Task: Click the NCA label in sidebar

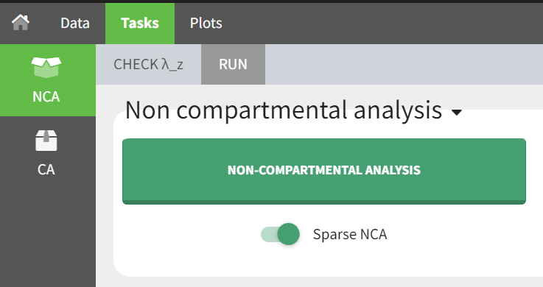Action: pos(46,96)
